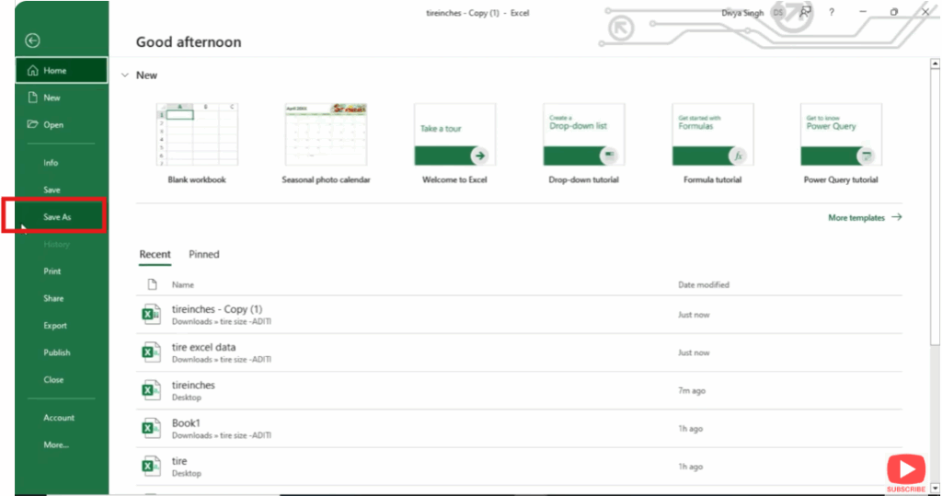Click Excel file icon beside tire excel data
Screen dimensions: 942x496
tap(151, 352)
